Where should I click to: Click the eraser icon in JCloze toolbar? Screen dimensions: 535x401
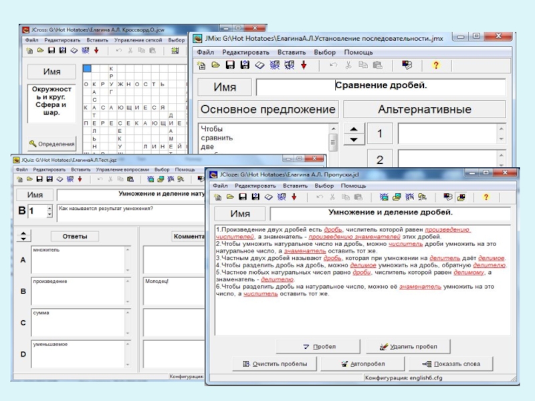pyautogui.click(x=268, y=197)
